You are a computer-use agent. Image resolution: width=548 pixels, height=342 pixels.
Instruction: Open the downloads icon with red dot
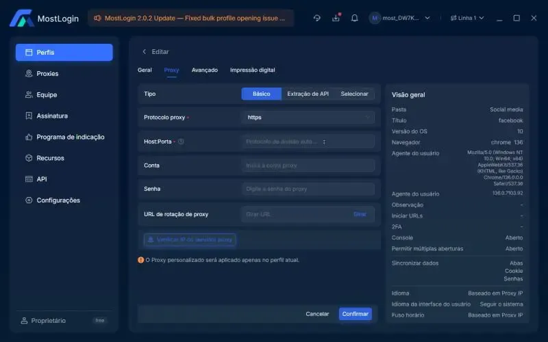tap(336, 18)
